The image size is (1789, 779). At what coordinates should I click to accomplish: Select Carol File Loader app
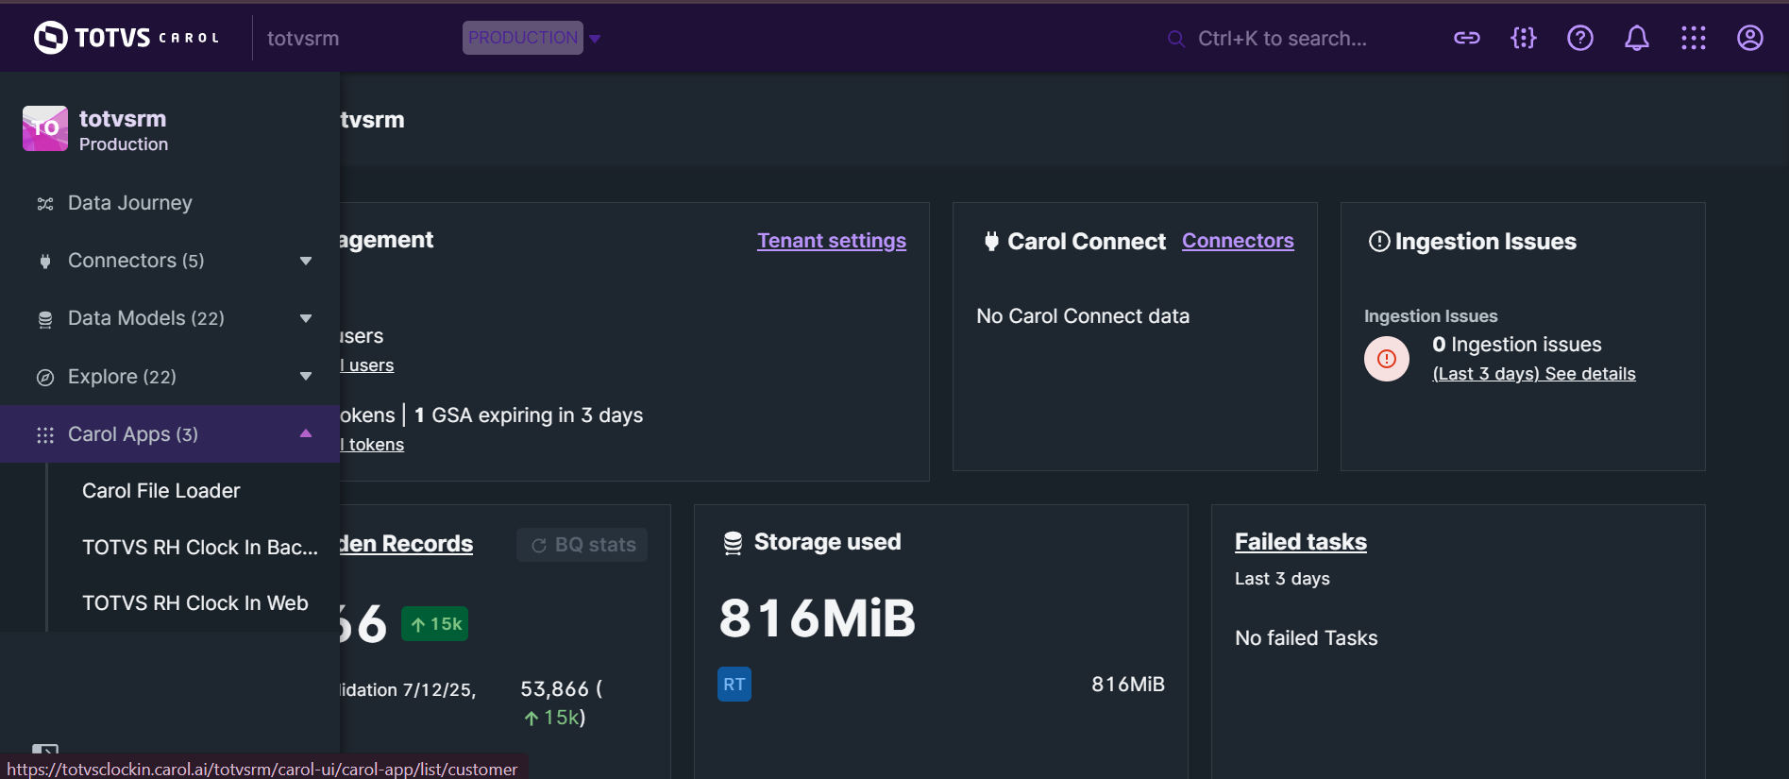click(x=160, y=491)
